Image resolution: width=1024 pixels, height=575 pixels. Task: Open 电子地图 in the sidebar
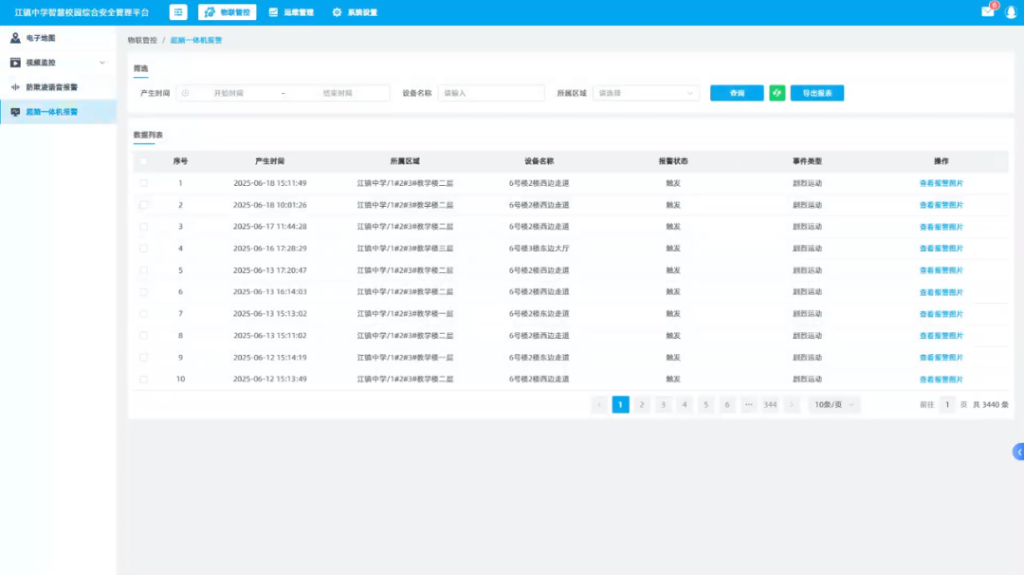[x=41, y=38]
